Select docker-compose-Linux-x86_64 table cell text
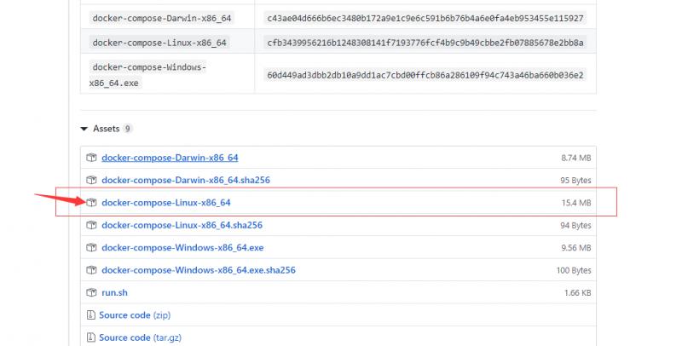Image resolution: width=682 pixels, height=346 pixels. click(x=159, y=43)
